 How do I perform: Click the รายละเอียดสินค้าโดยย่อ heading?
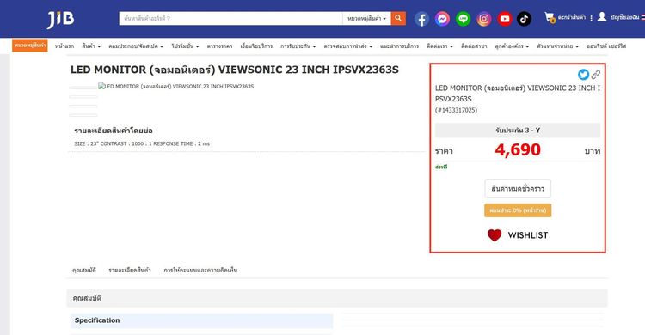(x=114, y=131)
